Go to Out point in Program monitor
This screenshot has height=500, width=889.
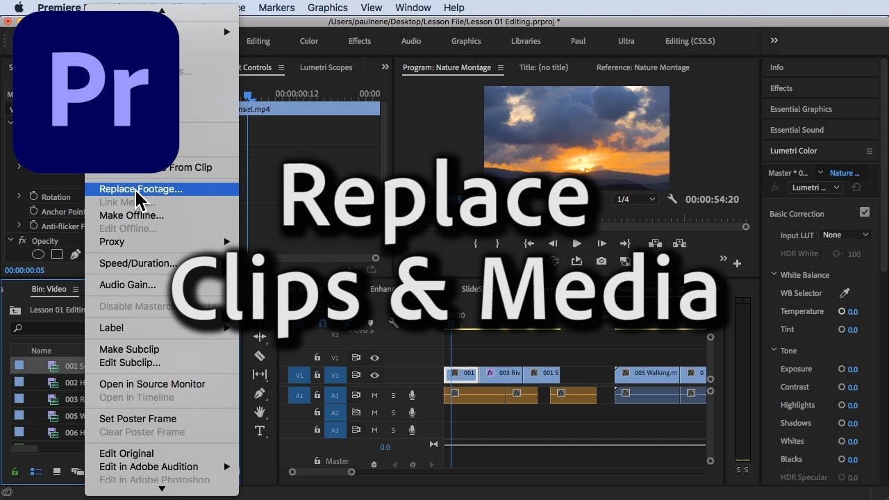coord(625,243)
